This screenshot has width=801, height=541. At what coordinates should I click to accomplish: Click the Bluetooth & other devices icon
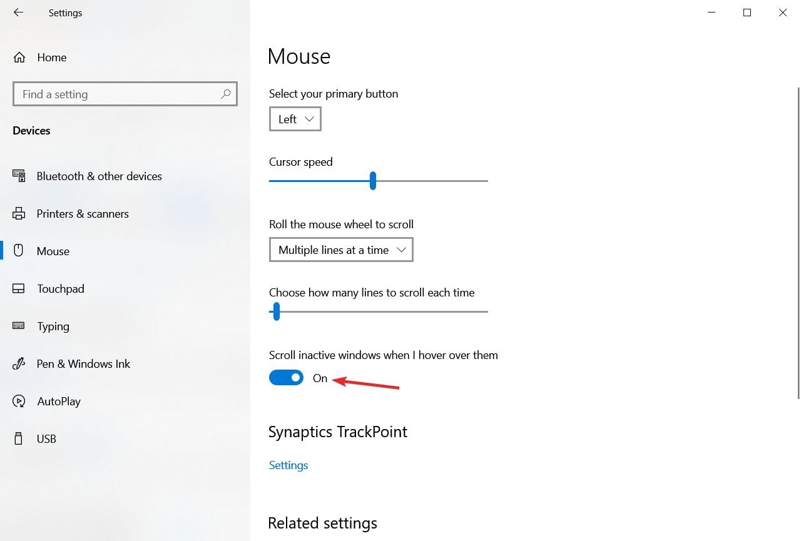[x=19, y=176]
